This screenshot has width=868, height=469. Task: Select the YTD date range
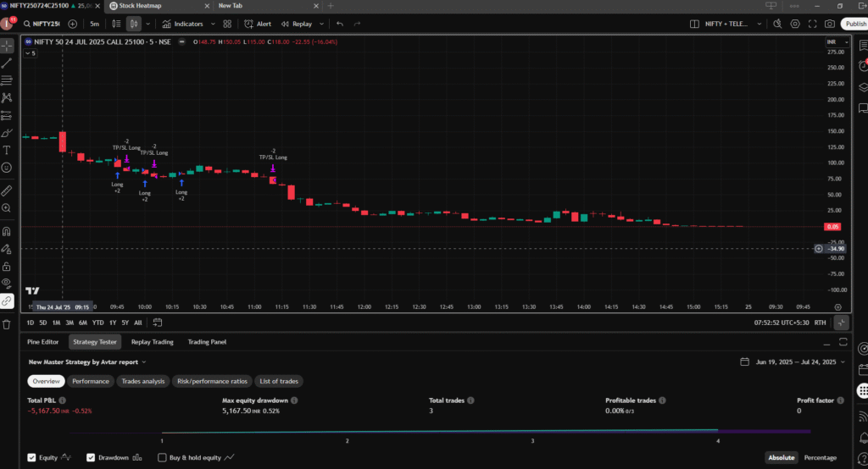(x=98, y=323)
